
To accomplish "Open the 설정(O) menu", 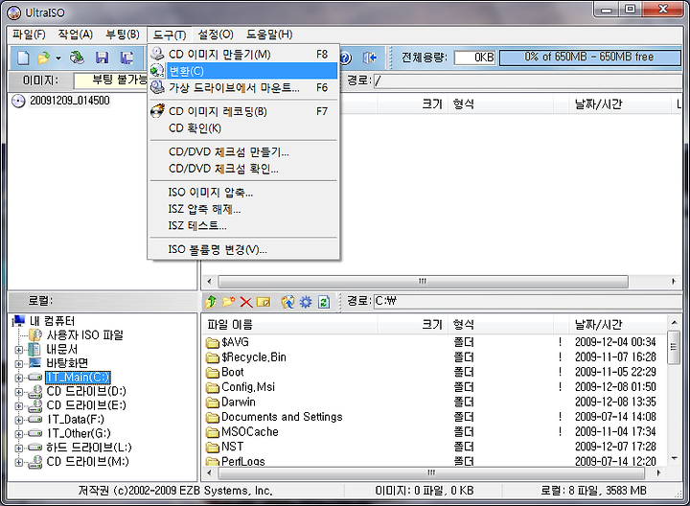I will point(216,34).
